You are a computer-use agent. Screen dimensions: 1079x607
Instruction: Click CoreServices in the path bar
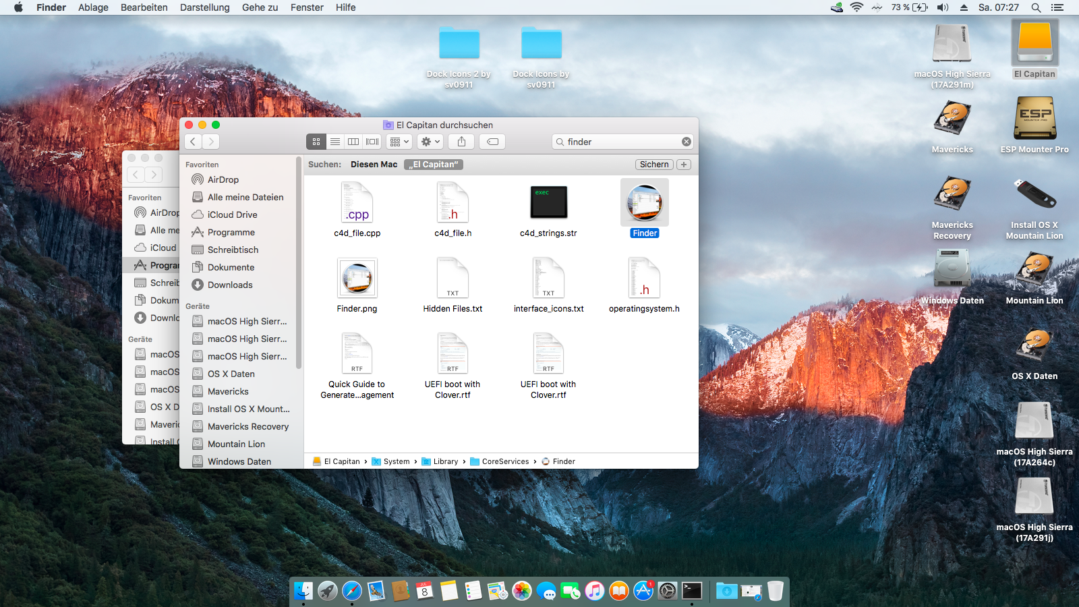coord(504,461)
